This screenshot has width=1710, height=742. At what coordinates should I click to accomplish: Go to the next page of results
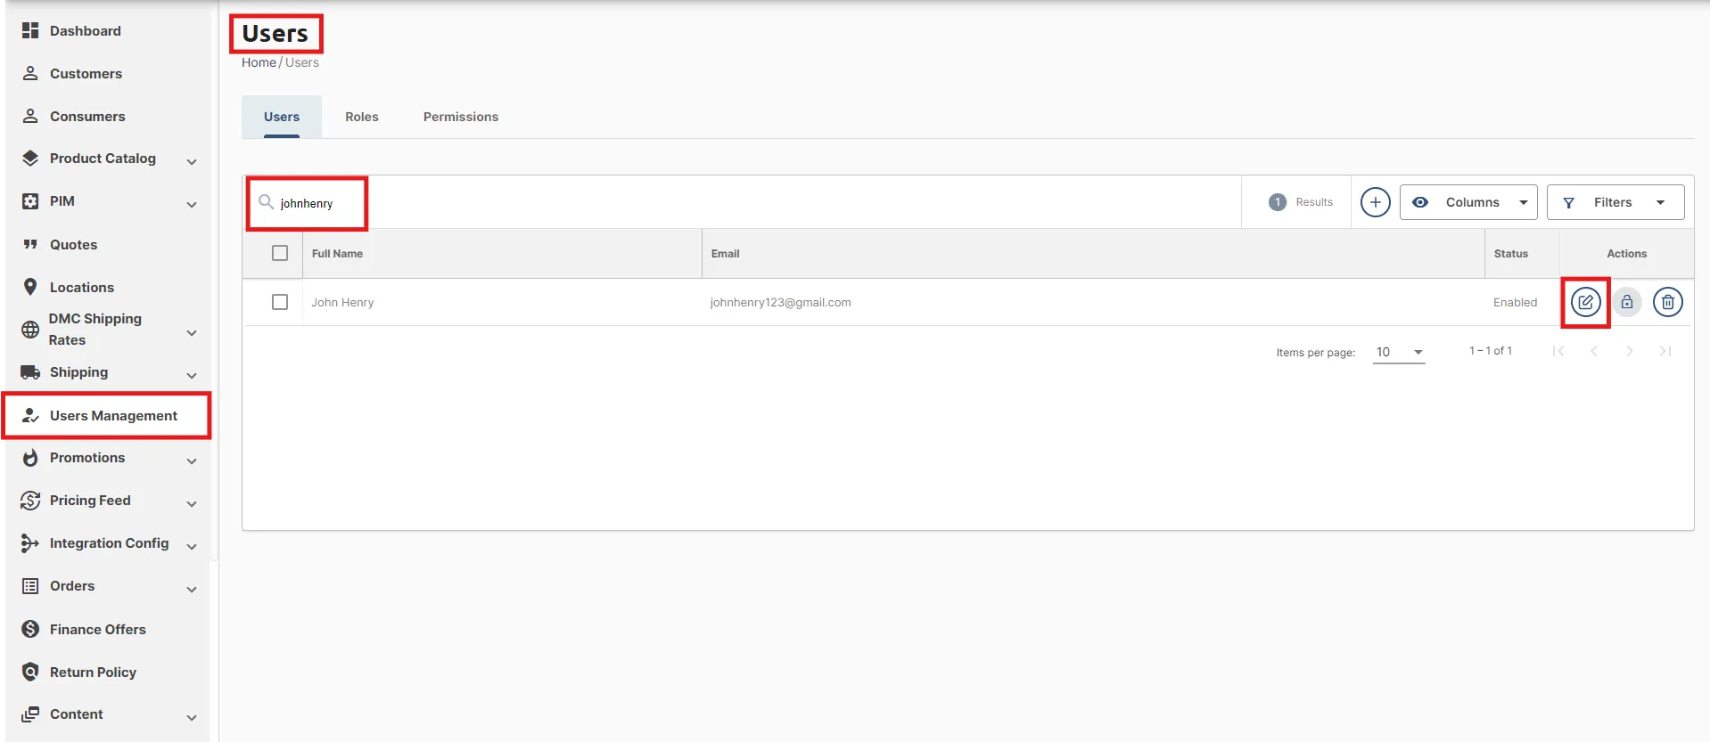click(x=1630, y=351)
